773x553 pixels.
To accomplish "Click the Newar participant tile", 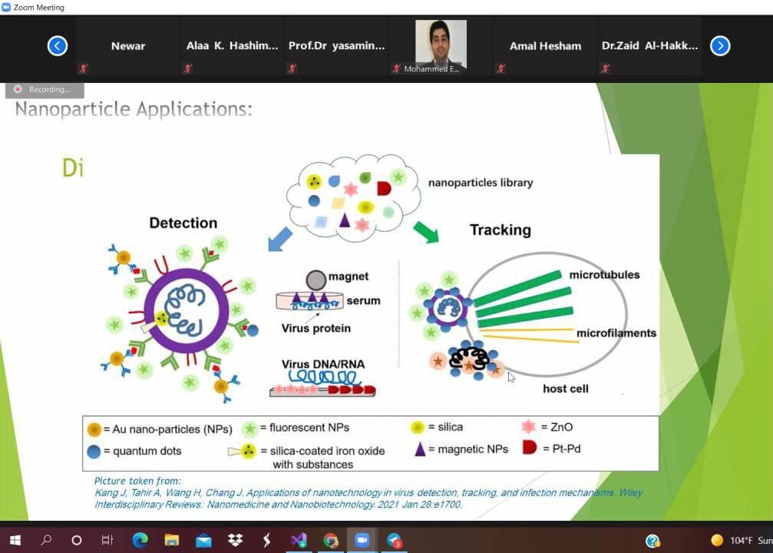I will click(127, 46).
